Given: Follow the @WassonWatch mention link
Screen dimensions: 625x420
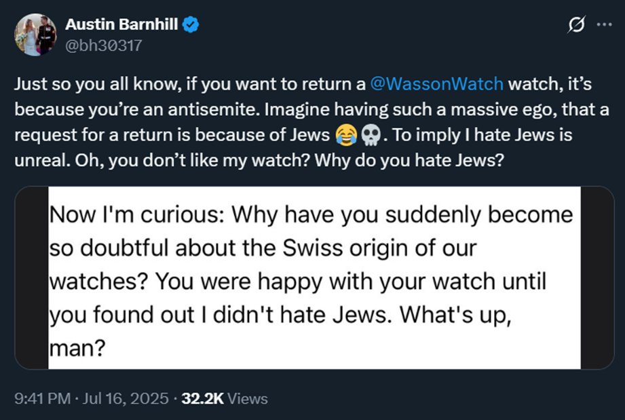Looking at the screenshot, I should (x=437, y=85).
